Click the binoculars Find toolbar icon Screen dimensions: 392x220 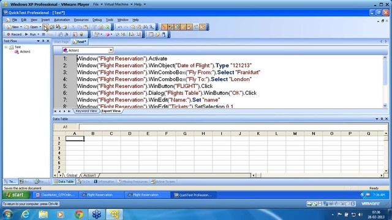pos(145,27)
